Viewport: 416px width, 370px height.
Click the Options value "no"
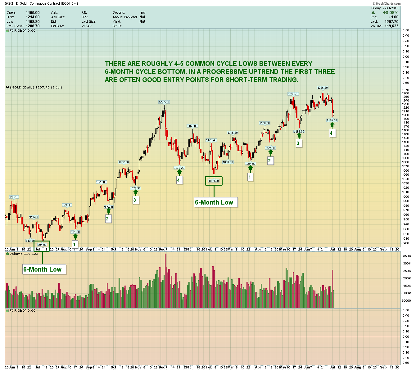point(143,13)
